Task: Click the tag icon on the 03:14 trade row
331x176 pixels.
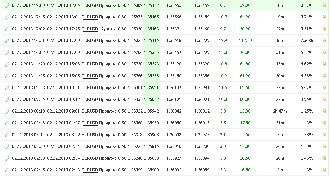Action: (x=7, y=135)
